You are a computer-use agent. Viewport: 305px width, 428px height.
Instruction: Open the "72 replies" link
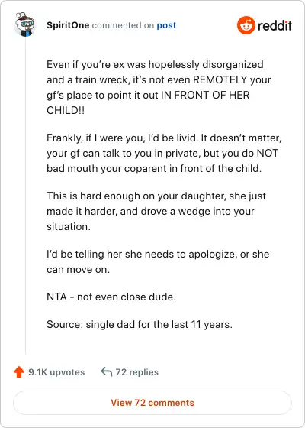click(137, 372)
